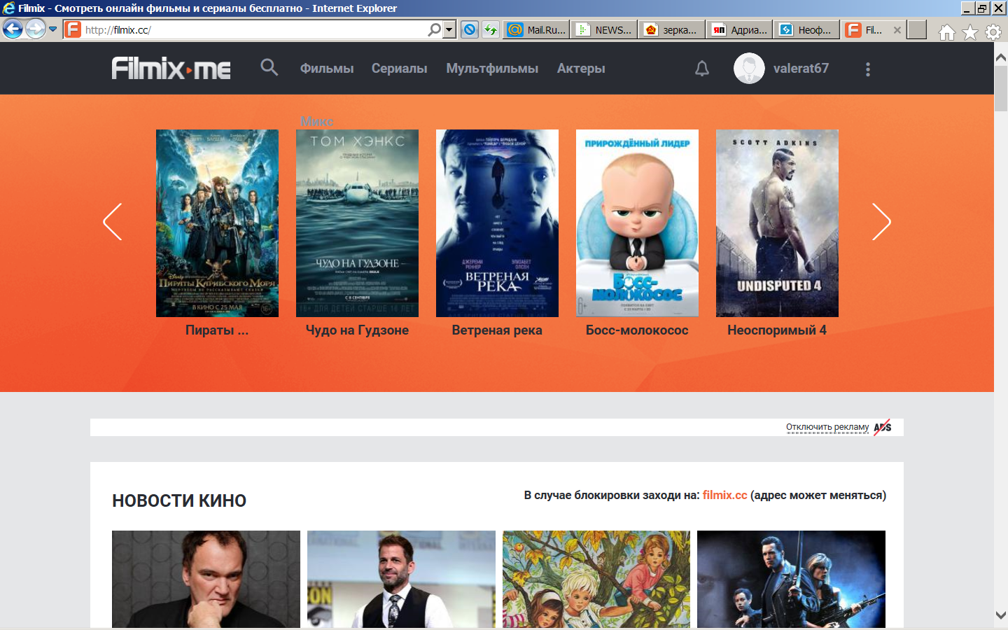Open browser tools gear icon
This screenshot has height=630, width=1008.
(993, 32)
